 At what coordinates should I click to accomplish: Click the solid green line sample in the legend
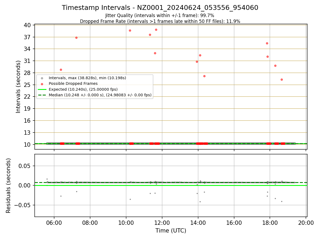coord(42,89)
